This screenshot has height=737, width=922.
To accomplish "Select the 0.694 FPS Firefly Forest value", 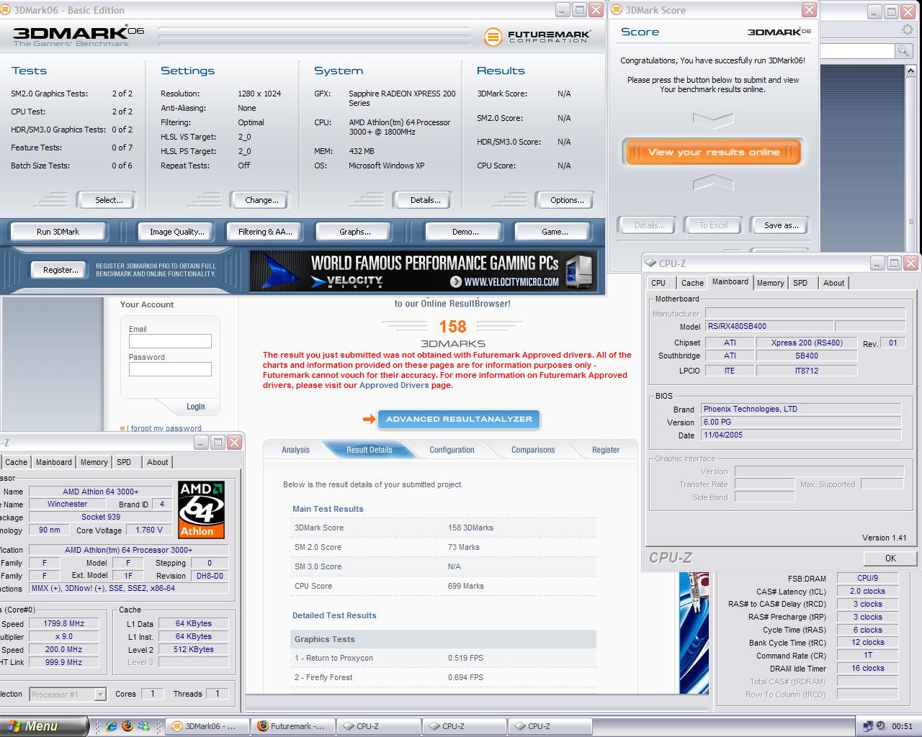I will [x=465, y=677].
